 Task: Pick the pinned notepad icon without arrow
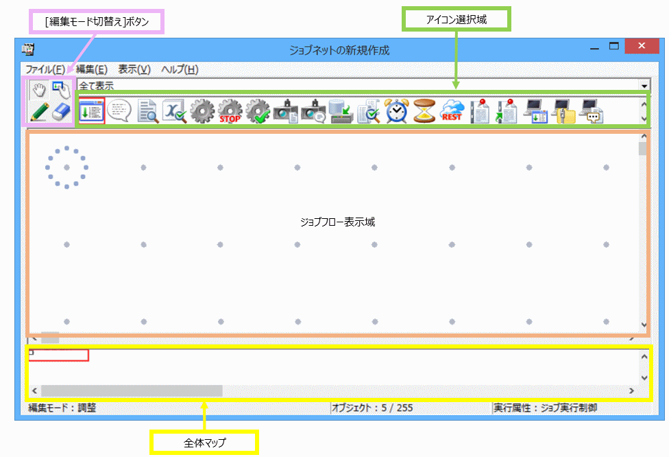pos(480,111)
